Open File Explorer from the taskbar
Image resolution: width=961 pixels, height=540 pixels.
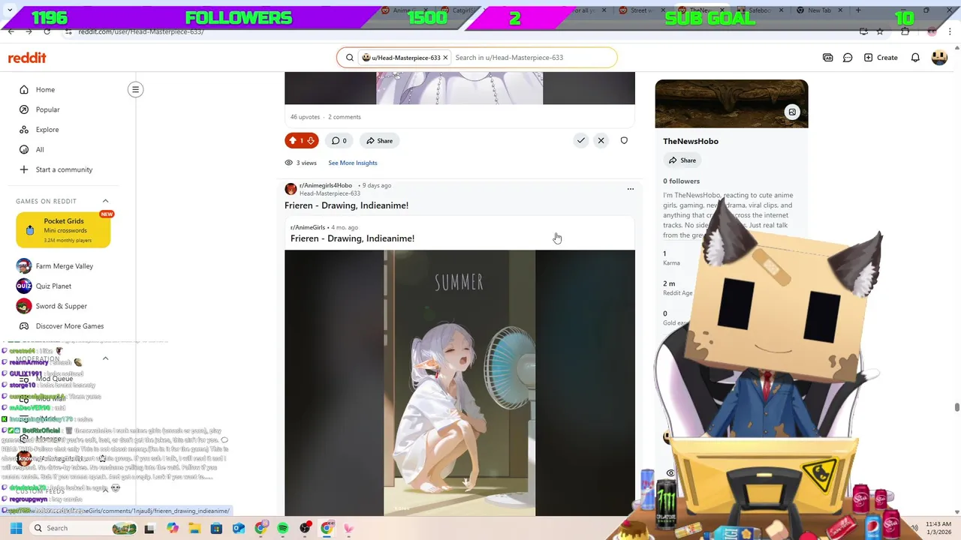(194, 528)
